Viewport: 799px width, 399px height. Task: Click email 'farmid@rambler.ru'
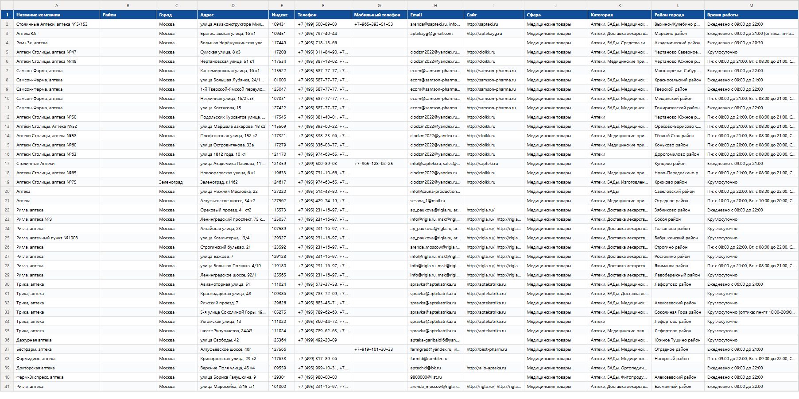pyautogui.click(x=436, y=359)
